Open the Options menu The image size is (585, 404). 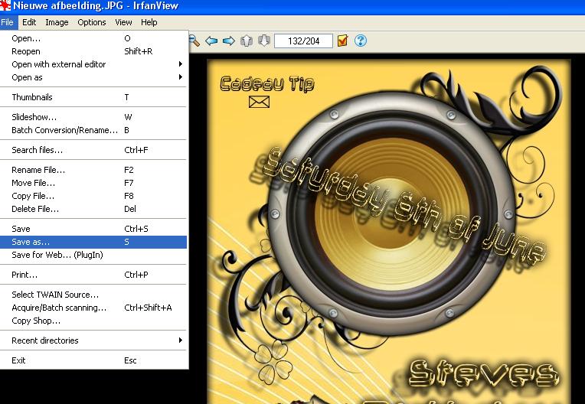(x=91, y=22)
